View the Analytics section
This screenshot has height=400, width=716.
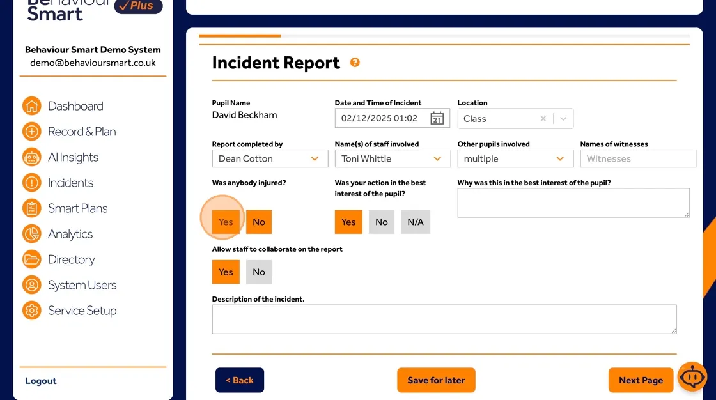coord(71,233)
